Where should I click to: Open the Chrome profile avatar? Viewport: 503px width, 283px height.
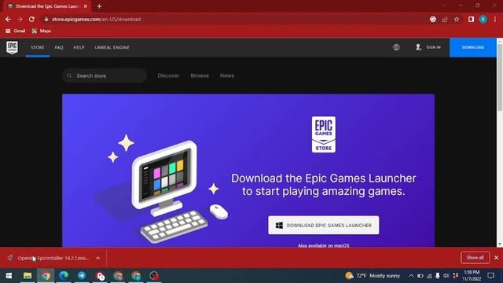click(483, 19)
